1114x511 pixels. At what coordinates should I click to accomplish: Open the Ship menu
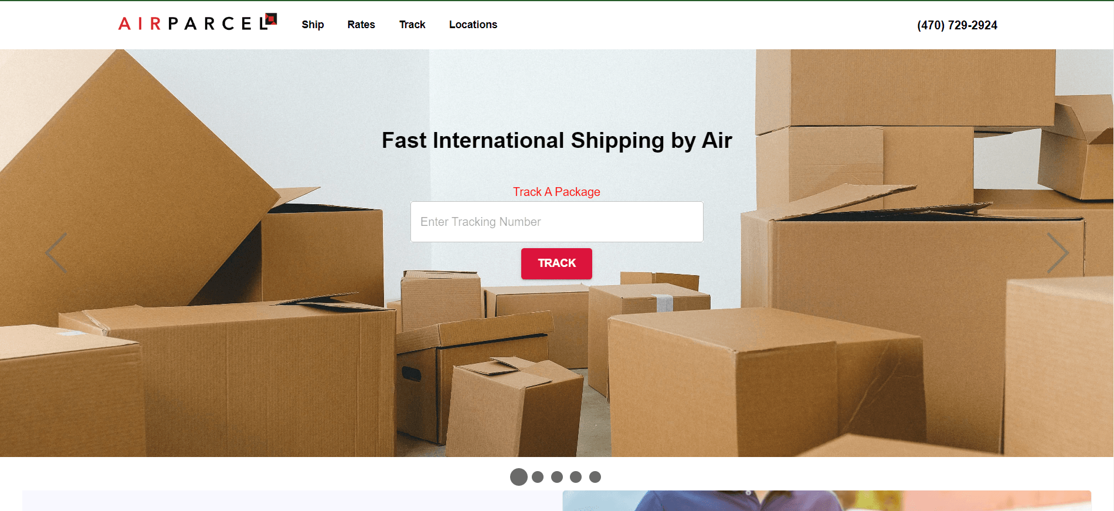tap(313, 25)
